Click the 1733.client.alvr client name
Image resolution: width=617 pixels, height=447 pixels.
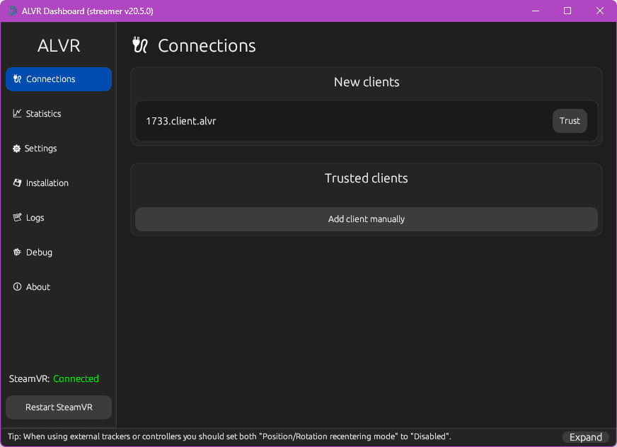(x=181, y=121)
